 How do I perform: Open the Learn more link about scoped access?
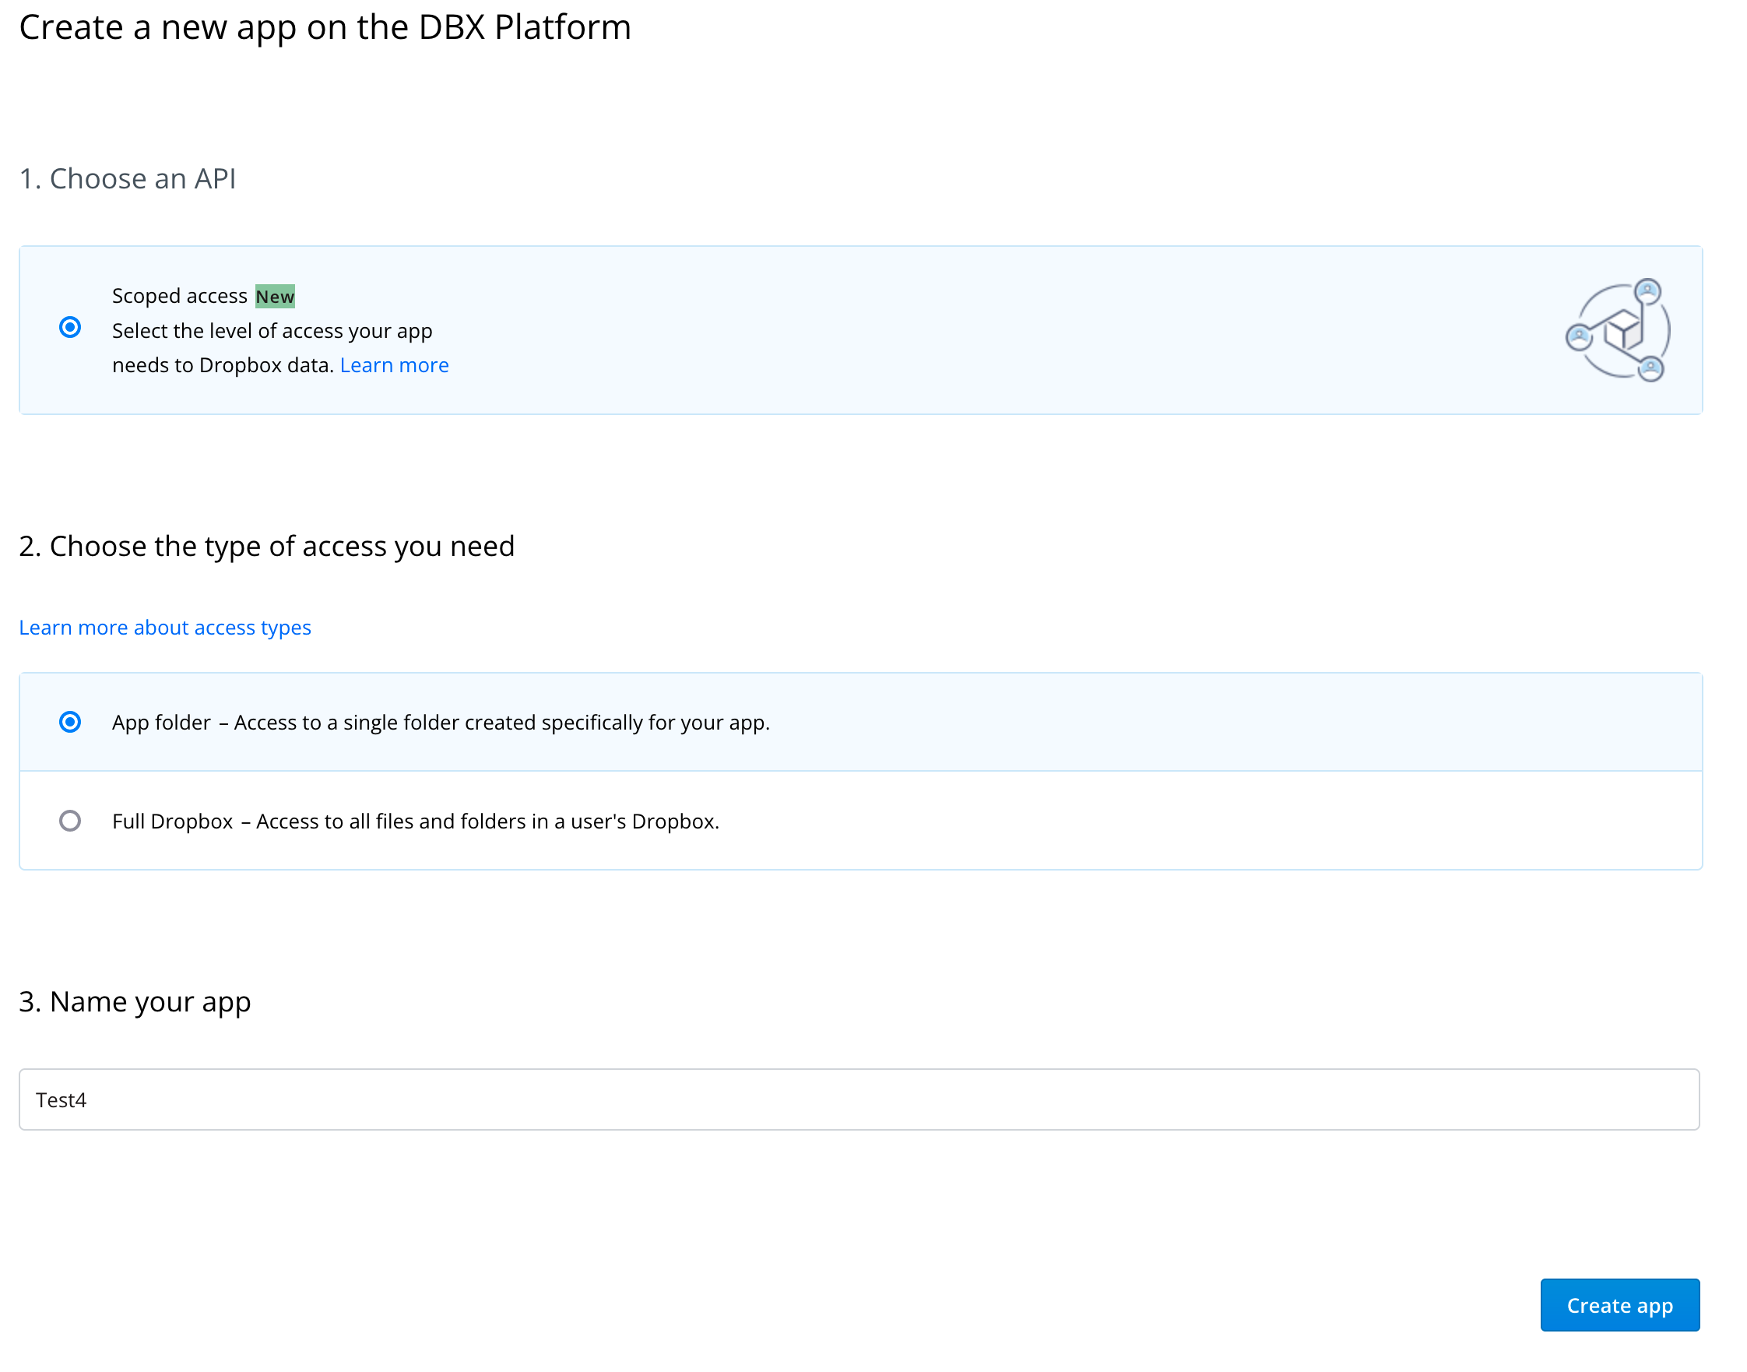[395, 364]
